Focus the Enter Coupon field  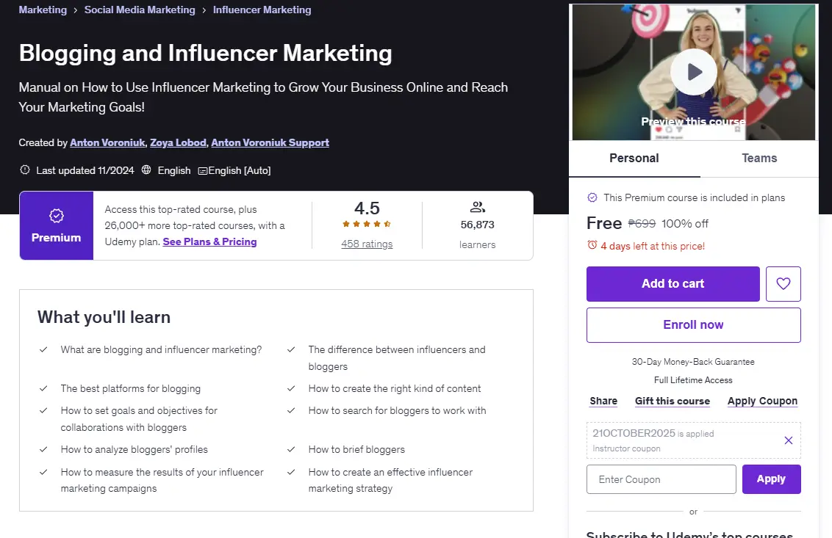coord(661,479)
